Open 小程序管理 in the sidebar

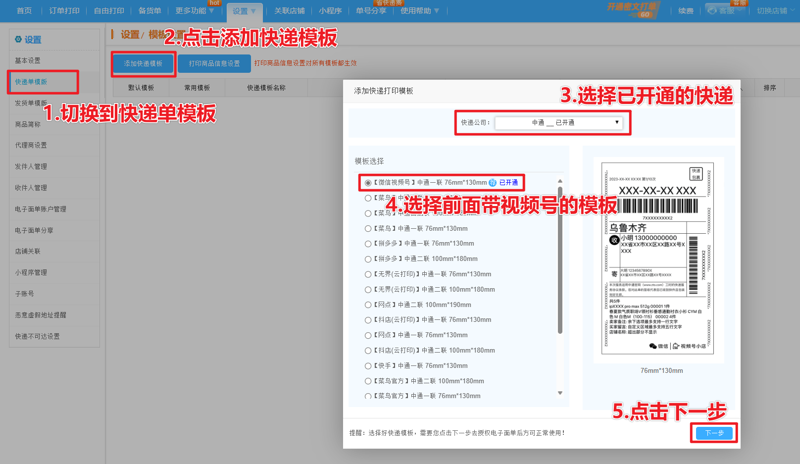[54, 272]
